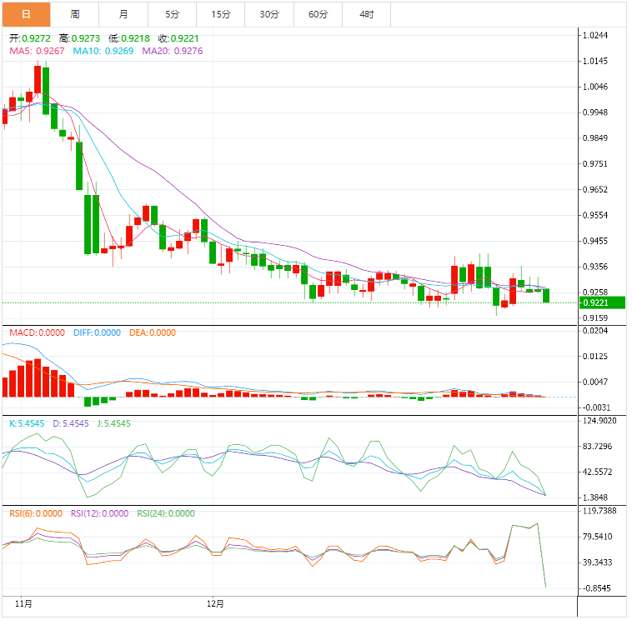
Task: Click the 0.9455 price axis value
Action: click(596, 242)
